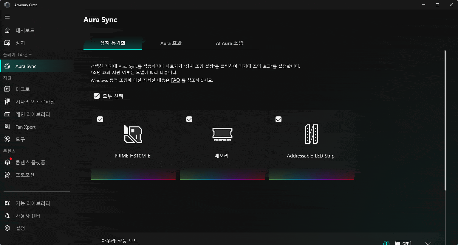
Task: Open 게임 라이브러리 in the sidebar
Action: pos(36,114)
